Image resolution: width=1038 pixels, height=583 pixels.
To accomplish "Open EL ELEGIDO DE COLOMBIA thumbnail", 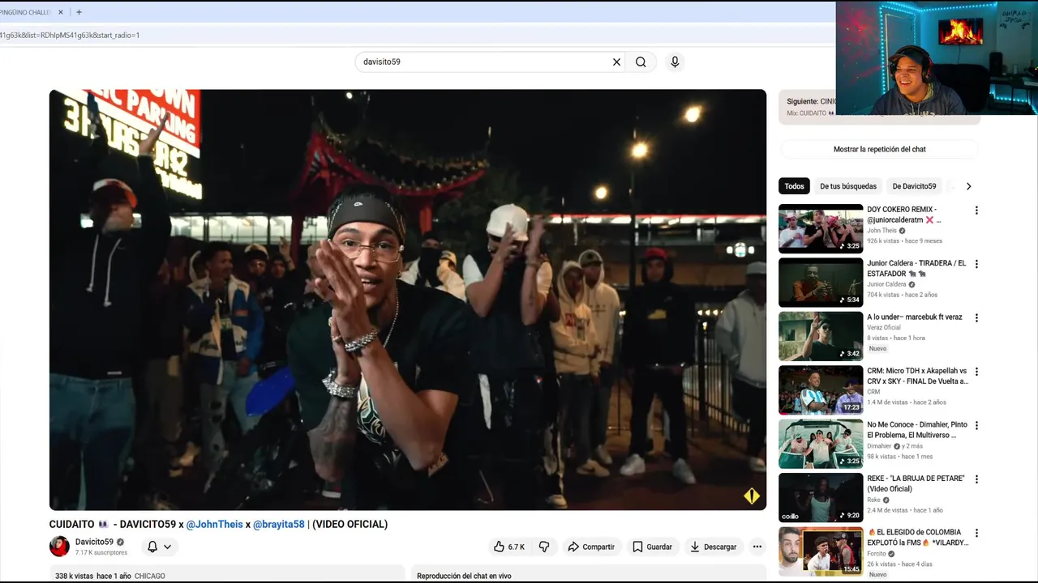I will point(821,551).
